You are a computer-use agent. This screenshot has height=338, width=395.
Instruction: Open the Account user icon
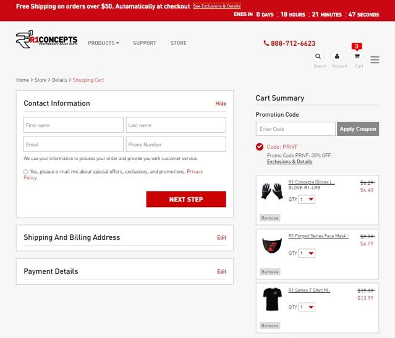coord(337,56)
